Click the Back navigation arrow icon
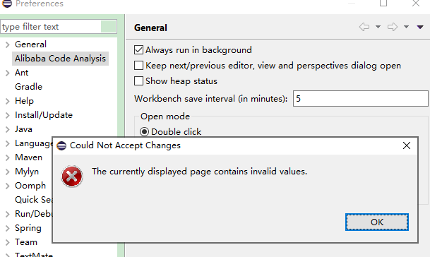Viewport: 430px width, 257px height. (364, 27)
